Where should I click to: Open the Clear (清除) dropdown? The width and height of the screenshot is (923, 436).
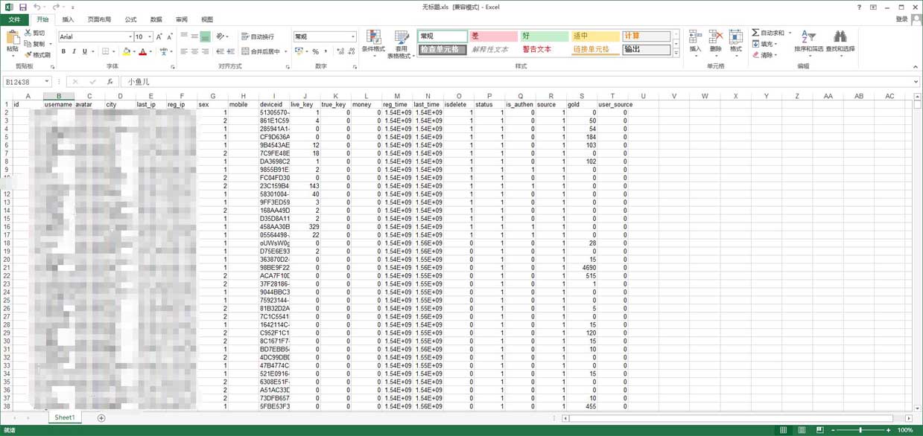(765, 55)
